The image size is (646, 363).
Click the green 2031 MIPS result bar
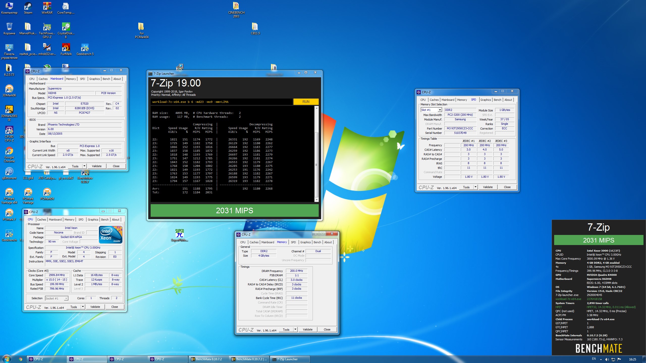(x=234, y=210)
